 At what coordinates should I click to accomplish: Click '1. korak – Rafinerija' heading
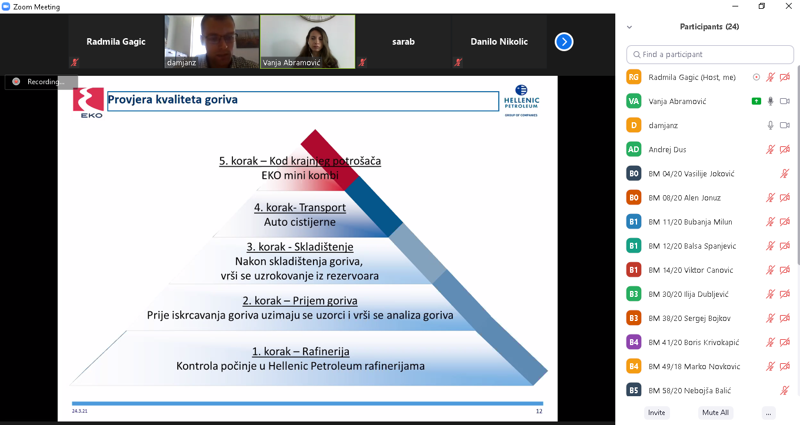pyautogui.click(x=301, y=352)
